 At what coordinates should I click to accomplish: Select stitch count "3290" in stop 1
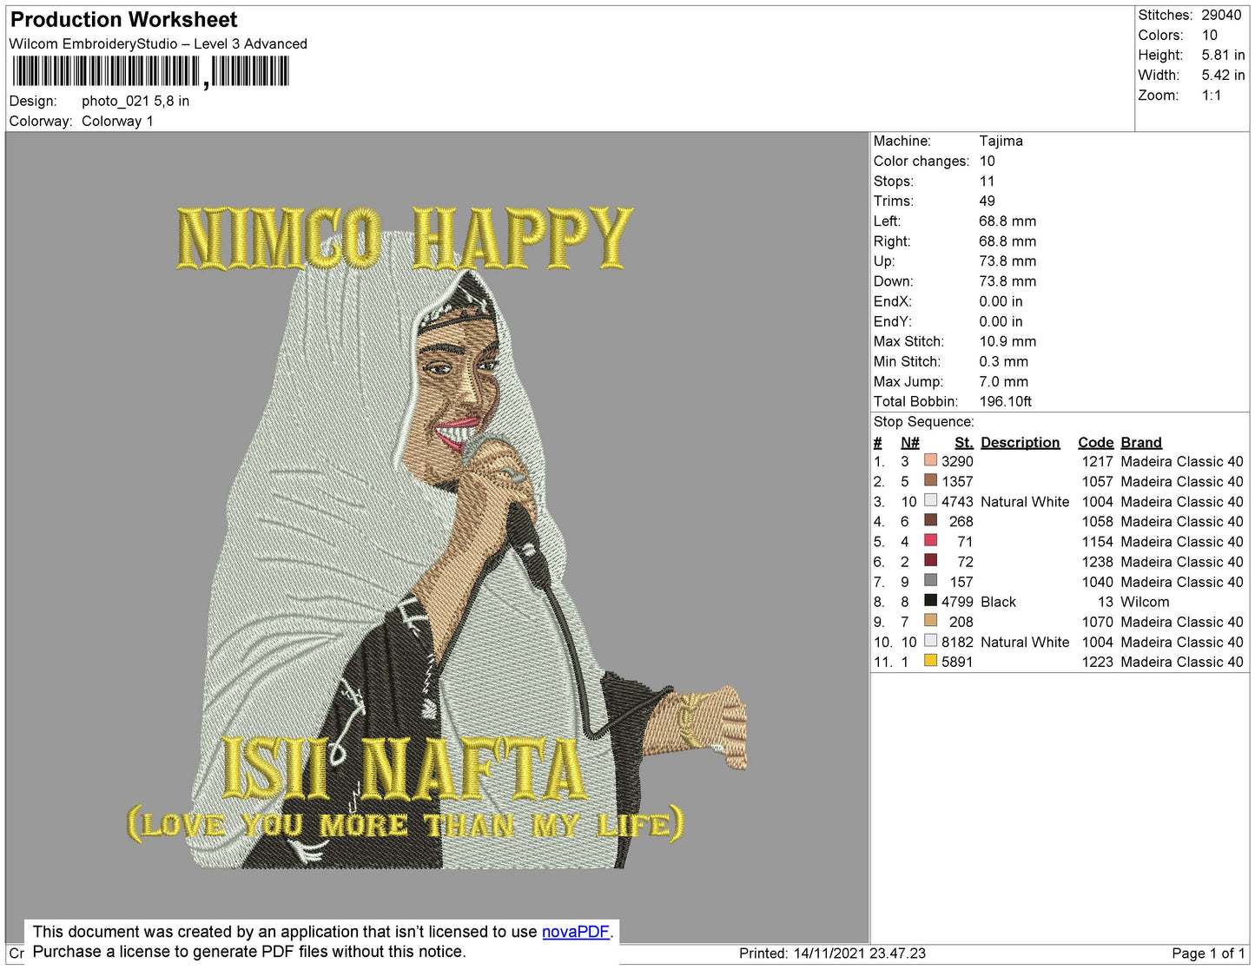pyautogui.click(x=957, y=461)
